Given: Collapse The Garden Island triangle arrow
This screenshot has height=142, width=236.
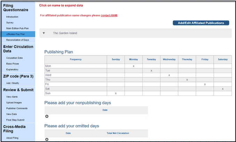Looking at the screenshot, I should 44,33.
